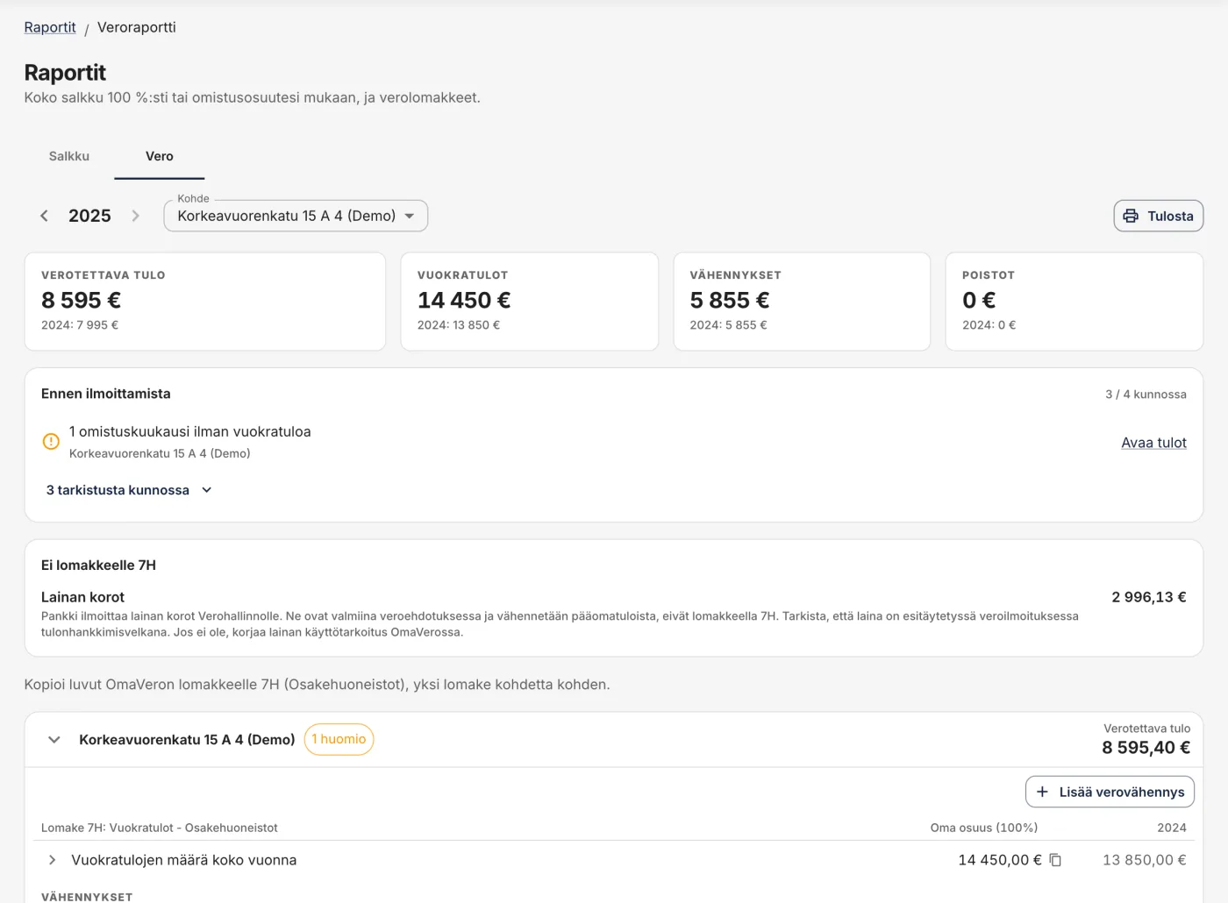Click the Ennen ilmoittamista heading

[x=106, y=394]
